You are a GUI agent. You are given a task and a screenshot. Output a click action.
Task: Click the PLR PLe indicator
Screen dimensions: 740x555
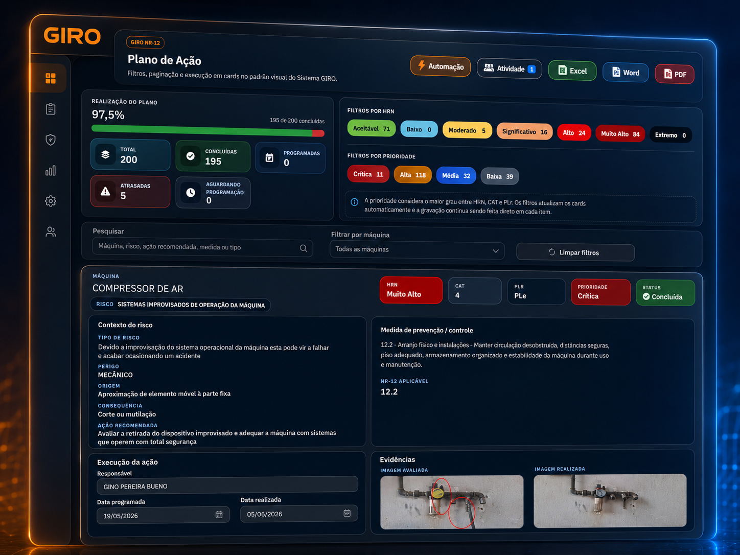coord(536,291)
